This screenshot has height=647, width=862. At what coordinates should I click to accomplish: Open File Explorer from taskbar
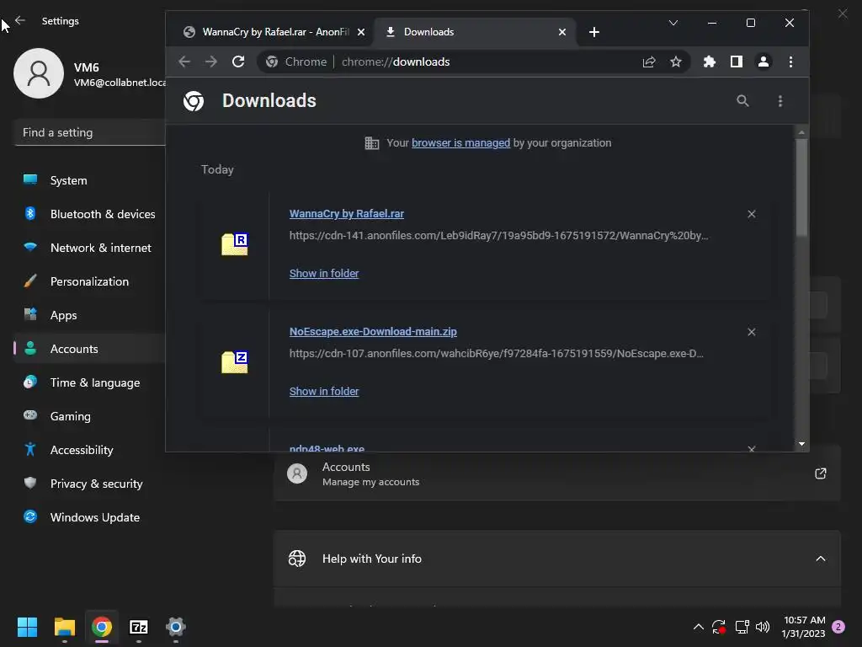(x=64, y=627)
